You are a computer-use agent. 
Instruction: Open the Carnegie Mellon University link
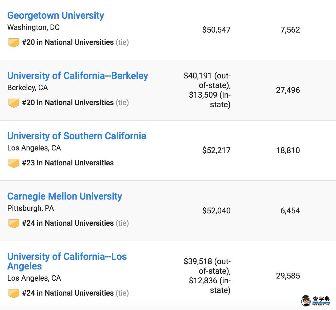tap(65, 196)
